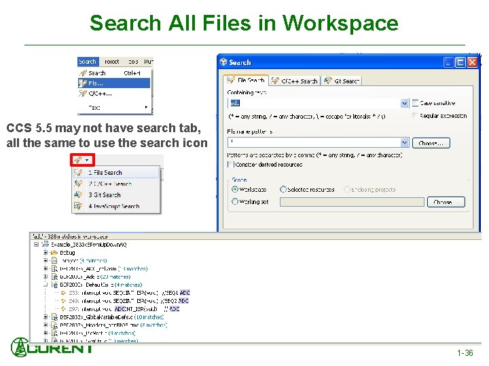Image resolution: width=489 pixels, height=366 pixels.
Task: Click match arrow icon on line 233
Action: point(63,293)
